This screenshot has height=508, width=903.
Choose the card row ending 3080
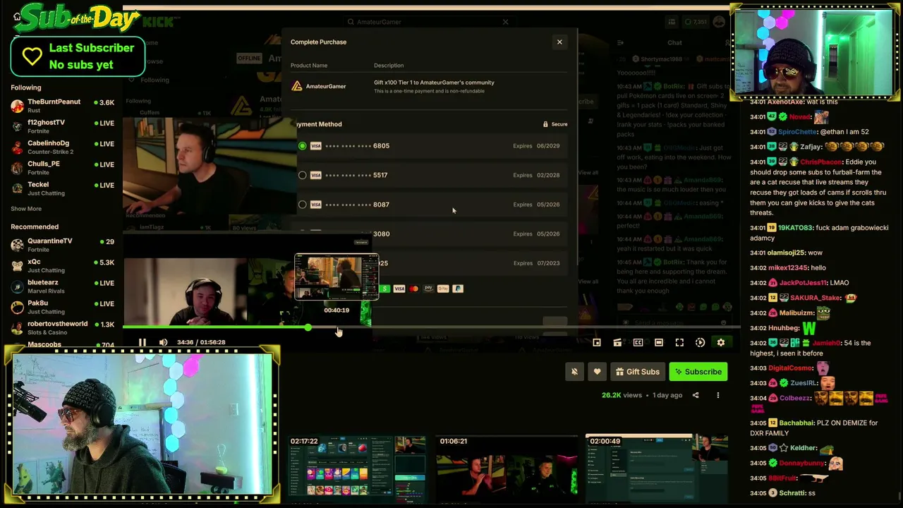(x=430, y=234)
